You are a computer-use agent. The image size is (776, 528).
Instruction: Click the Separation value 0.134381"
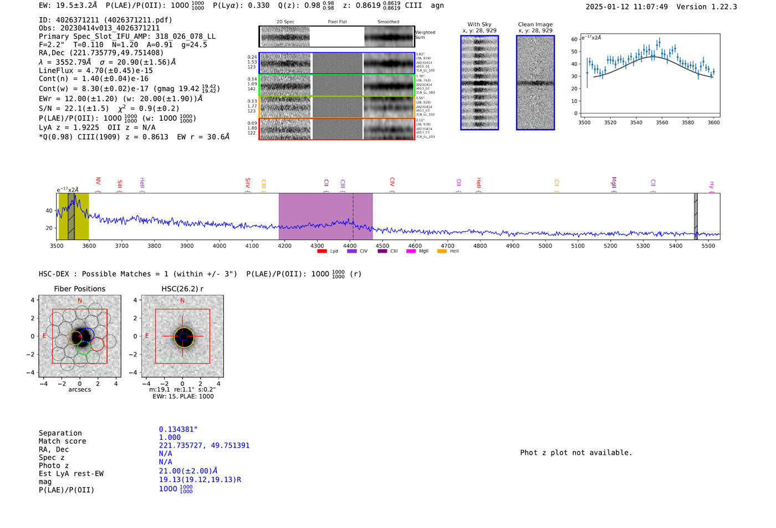pos(178,429)
